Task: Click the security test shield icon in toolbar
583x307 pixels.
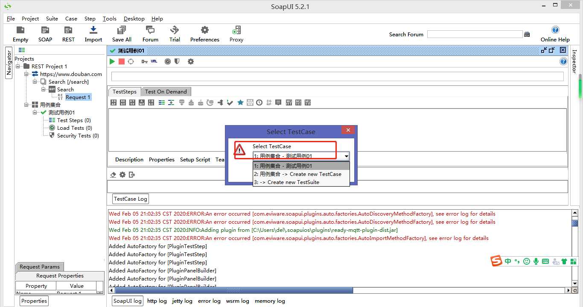Action: [177, 61]
